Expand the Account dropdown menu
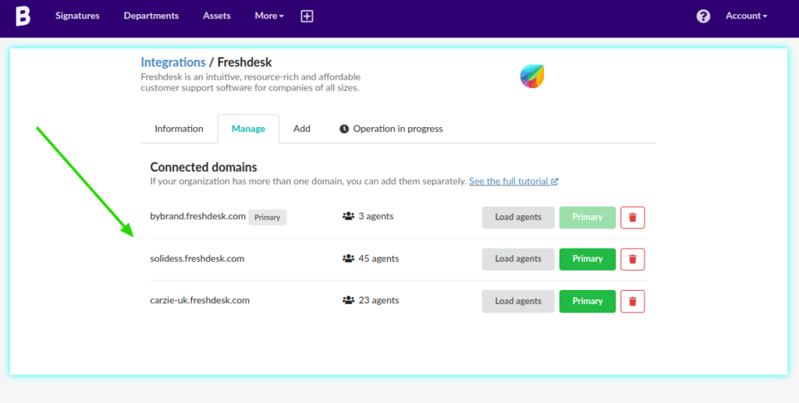Image resolution: width=799 pixels, height=403 pixels. pyautogui.click(x=747, y=16)
